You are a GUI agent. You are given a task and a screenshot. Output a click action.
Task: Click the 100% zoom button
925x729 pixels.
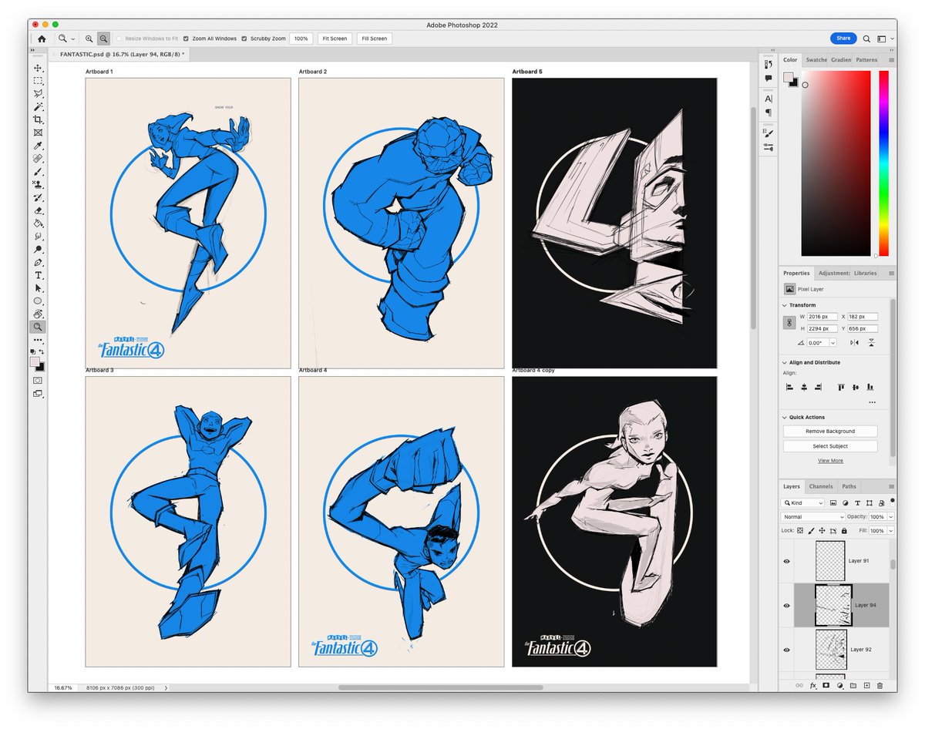(301, 39)
